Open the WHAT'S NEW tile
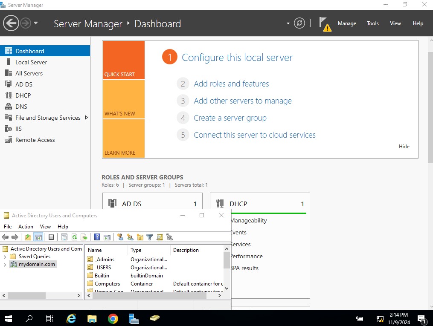 (123, 99)
